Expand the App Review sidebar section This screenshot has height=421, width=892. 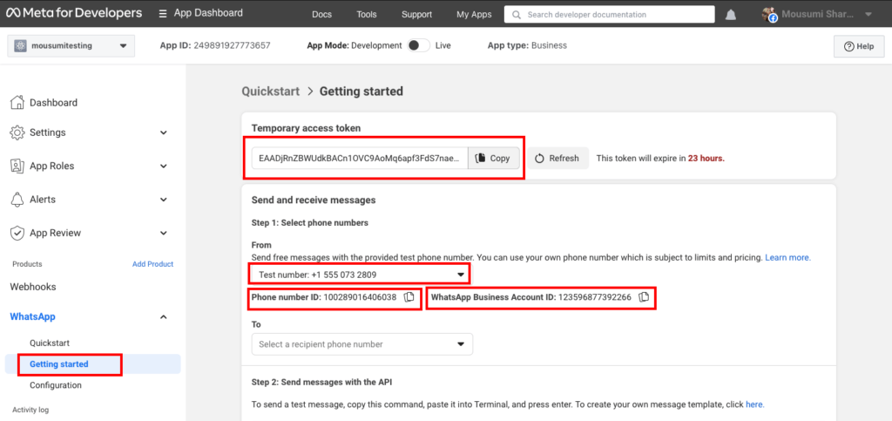coord(164,233)
